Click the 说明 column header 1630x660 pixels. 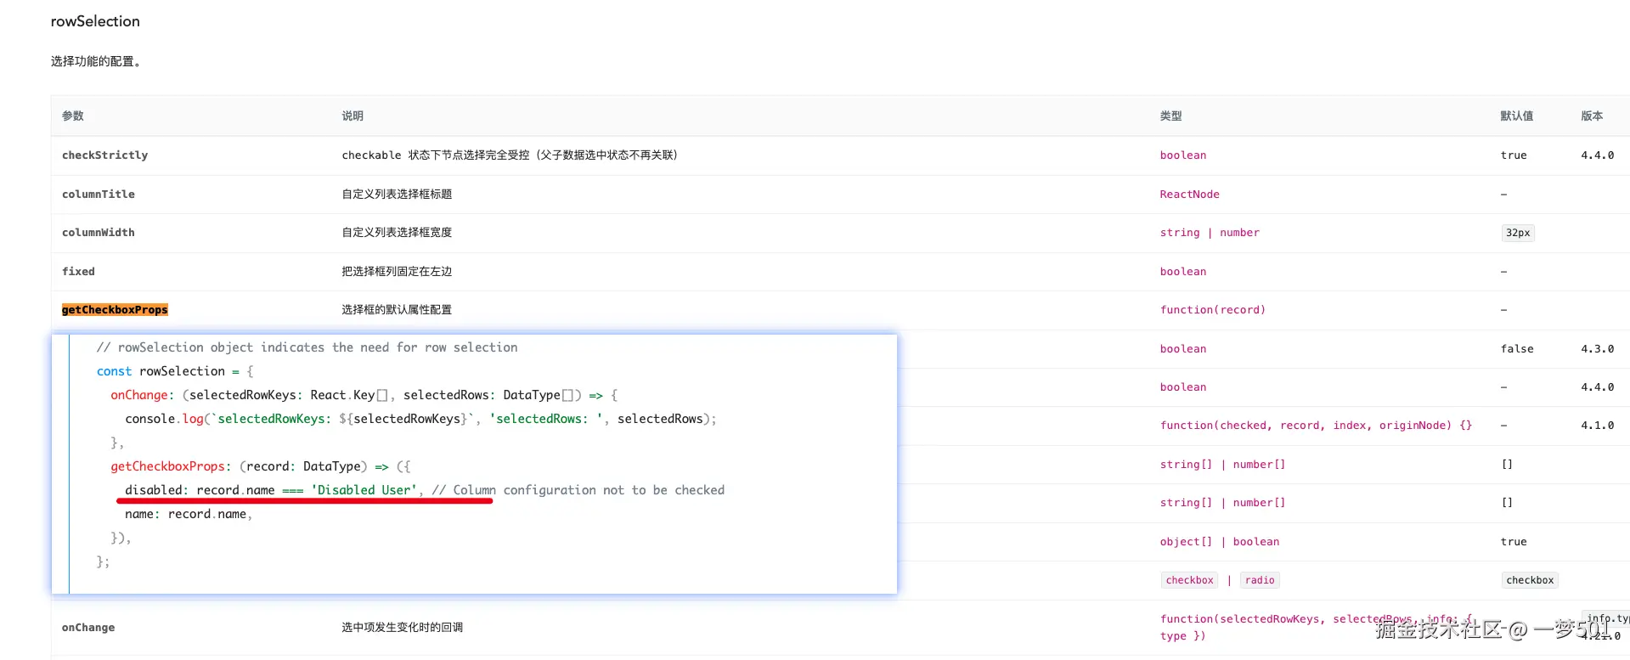pyautogui.click(x=353, y=116)
